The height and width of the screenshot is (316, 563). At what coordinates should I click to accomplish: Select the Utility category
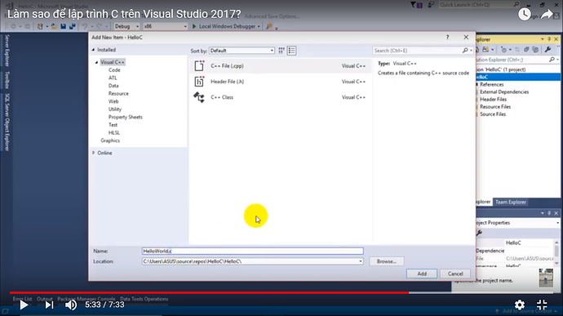pyautogui.click(x=115, y=109)
